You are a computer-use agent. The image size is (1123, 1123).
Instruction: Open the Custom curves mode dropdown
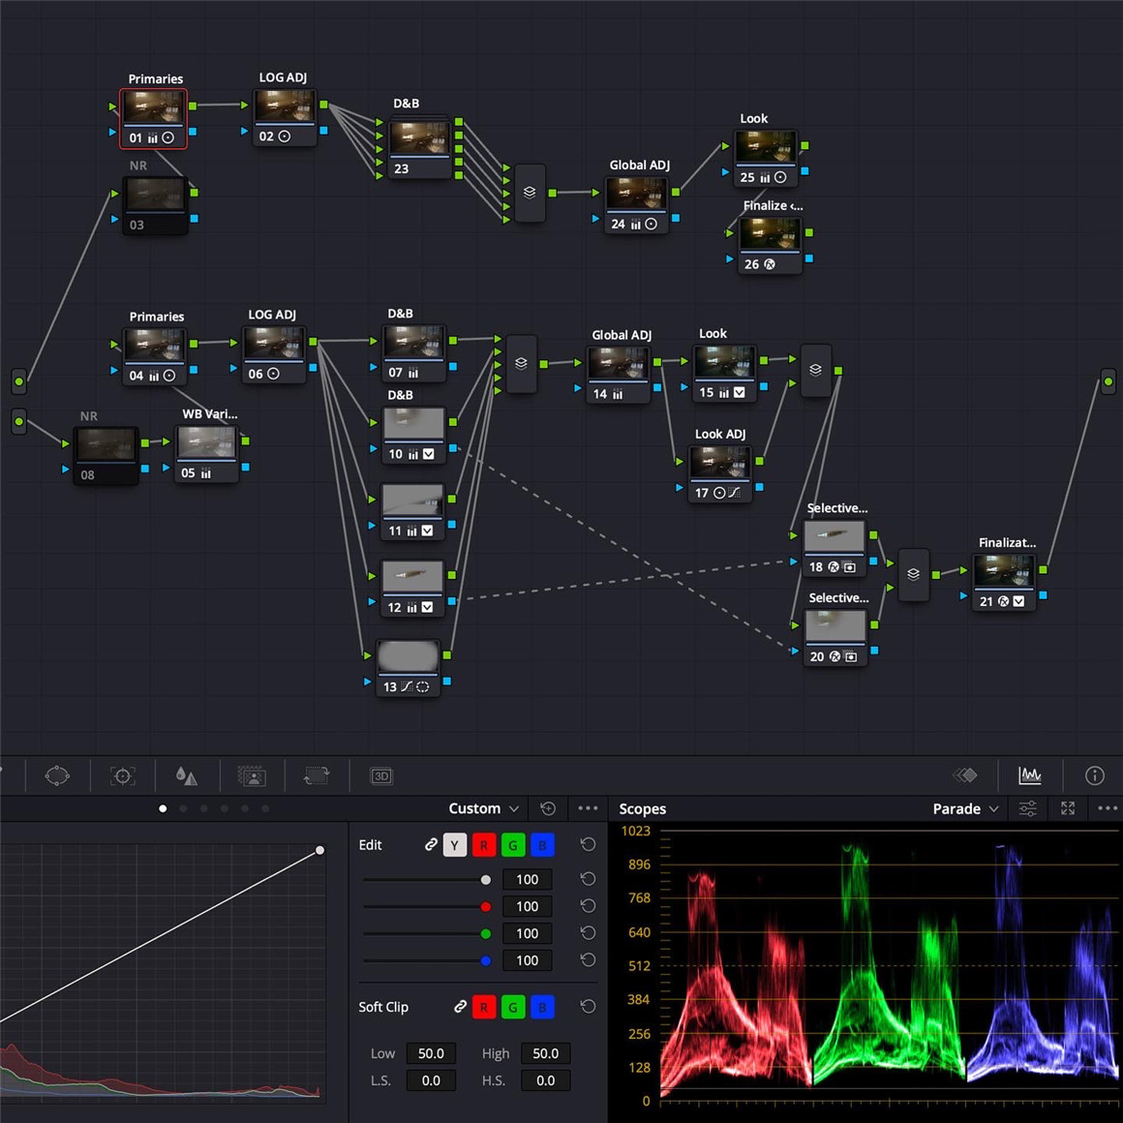pos(483,808)
